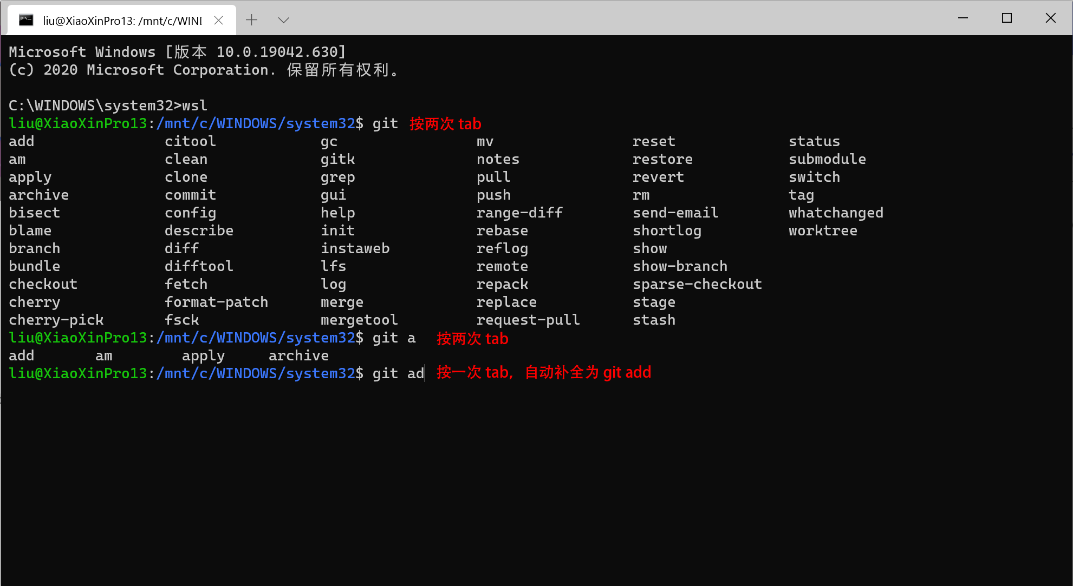
Task: Minimize the terminal window
Action: [963, 18]
